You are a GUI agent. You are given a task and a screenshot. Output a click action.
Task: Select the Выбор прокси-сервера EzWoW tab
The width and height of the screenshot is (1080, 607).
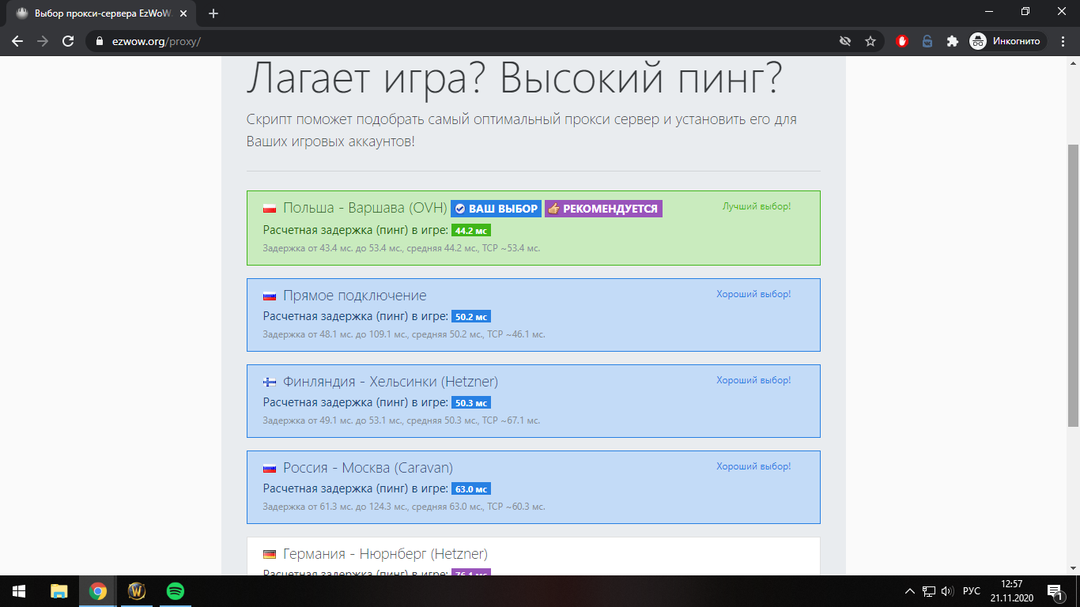click(x=103, y=13)
